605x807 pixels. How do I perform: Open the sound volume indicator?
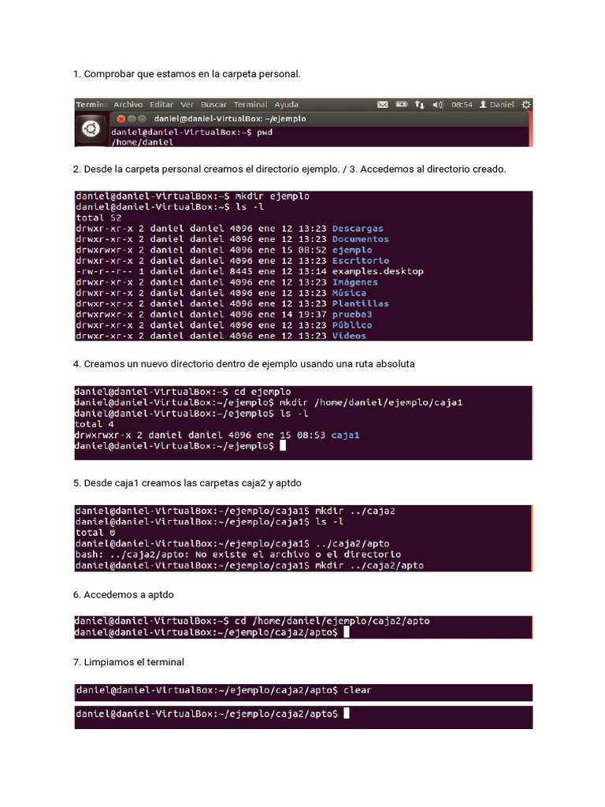coord(438,105)
